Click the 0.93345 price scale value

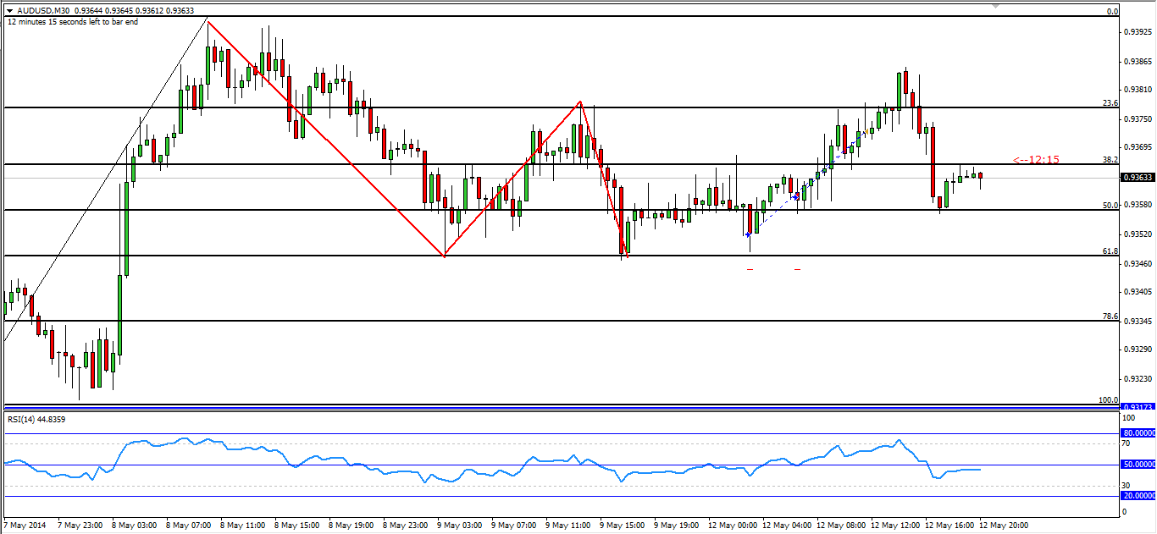tap(1138, 322)
